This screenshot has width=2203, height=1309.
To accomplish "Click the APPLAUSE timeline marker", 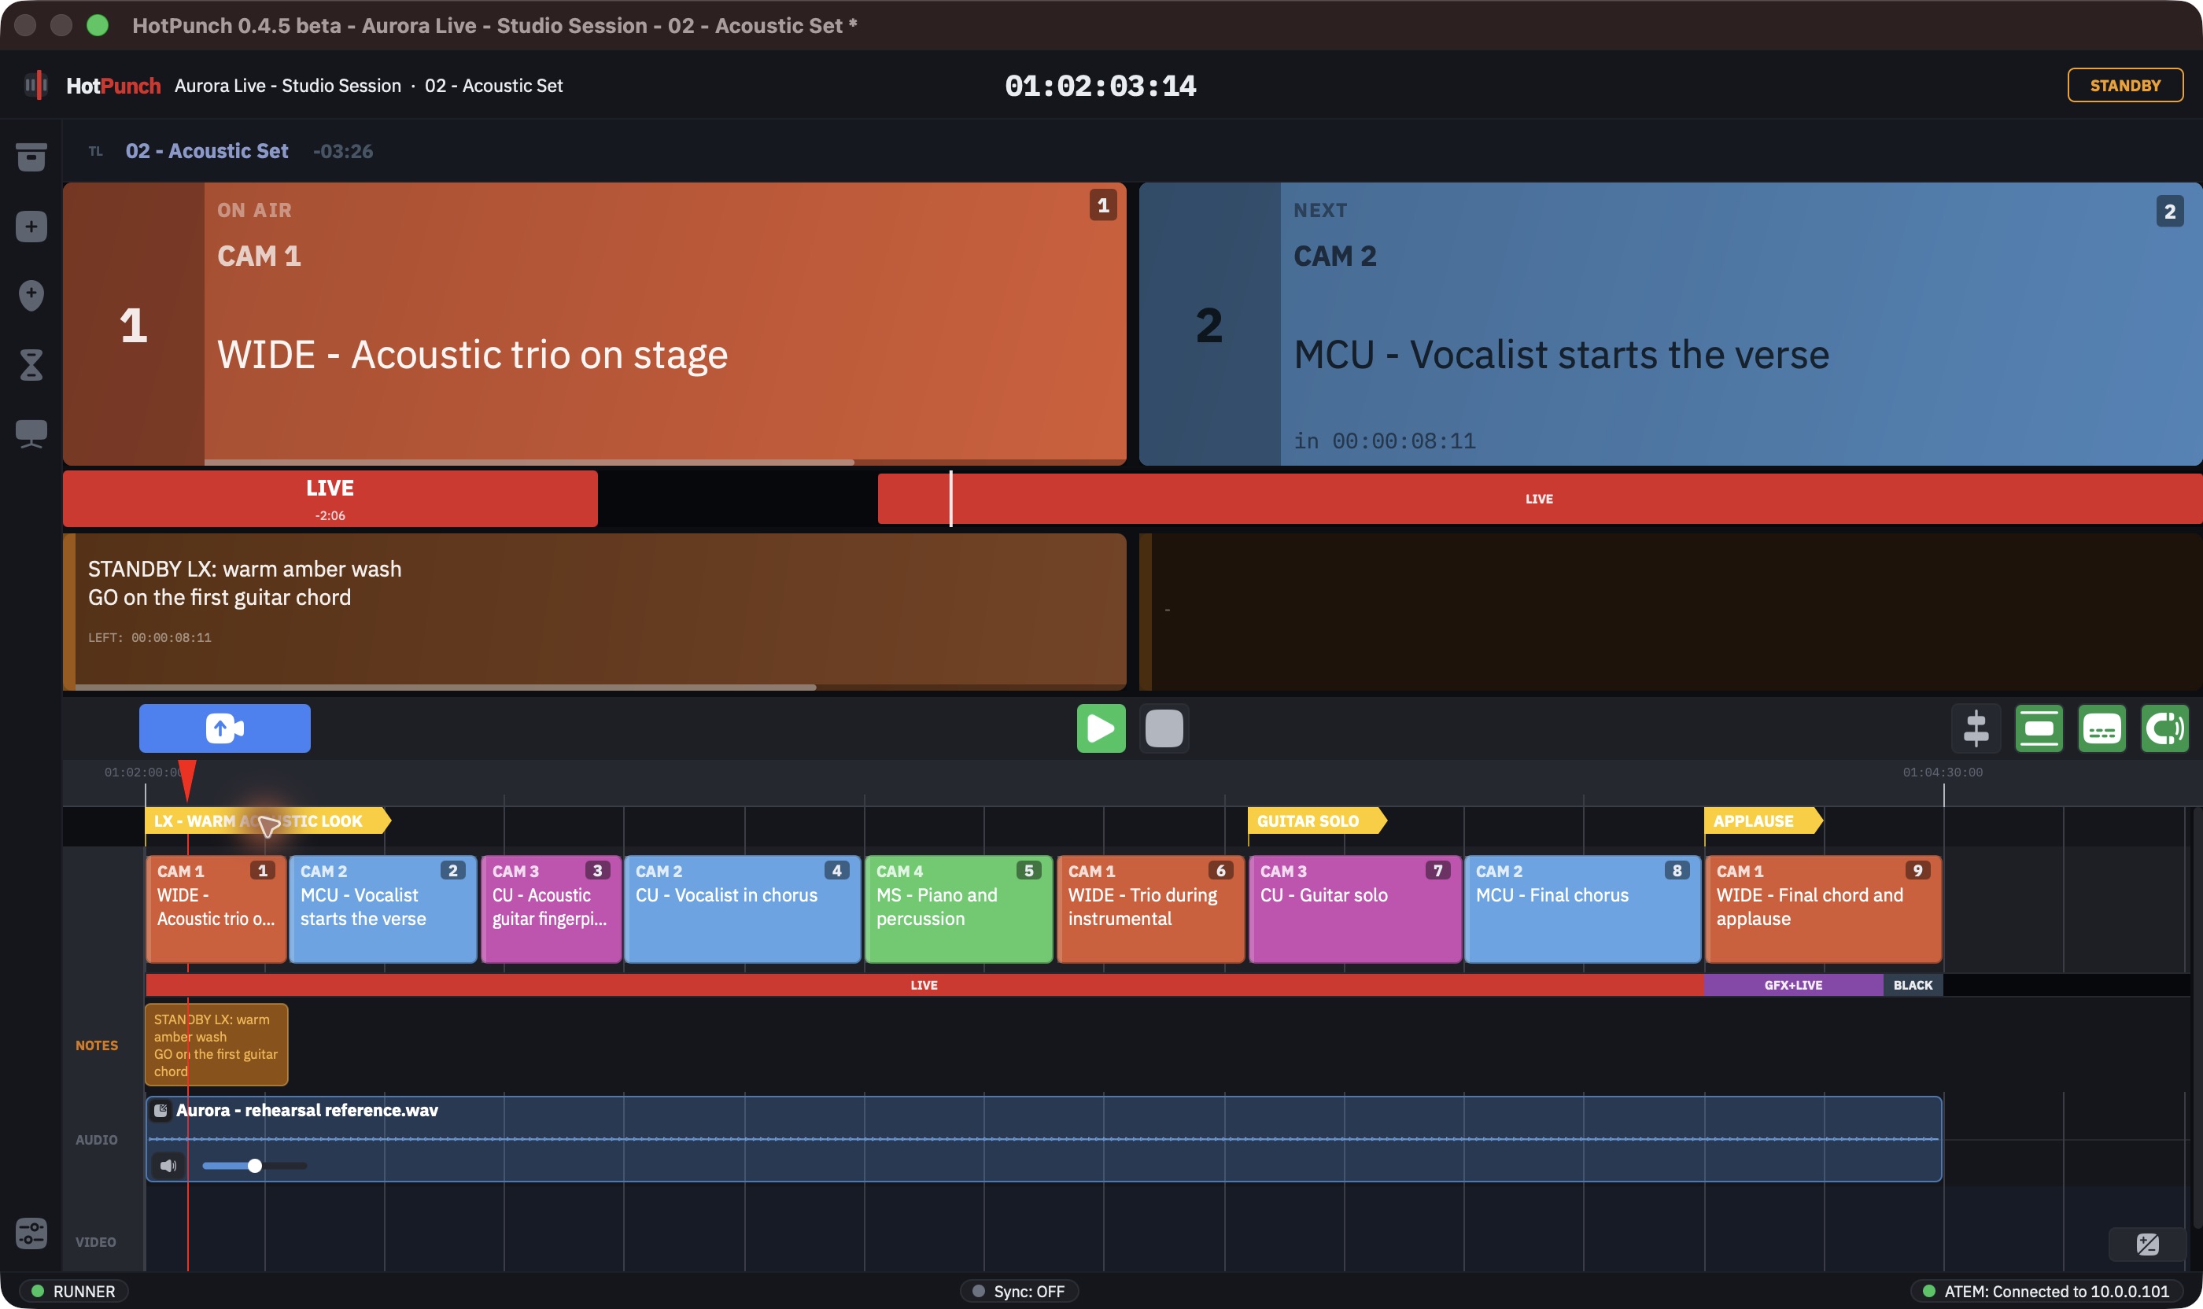I will point(1762,821).
